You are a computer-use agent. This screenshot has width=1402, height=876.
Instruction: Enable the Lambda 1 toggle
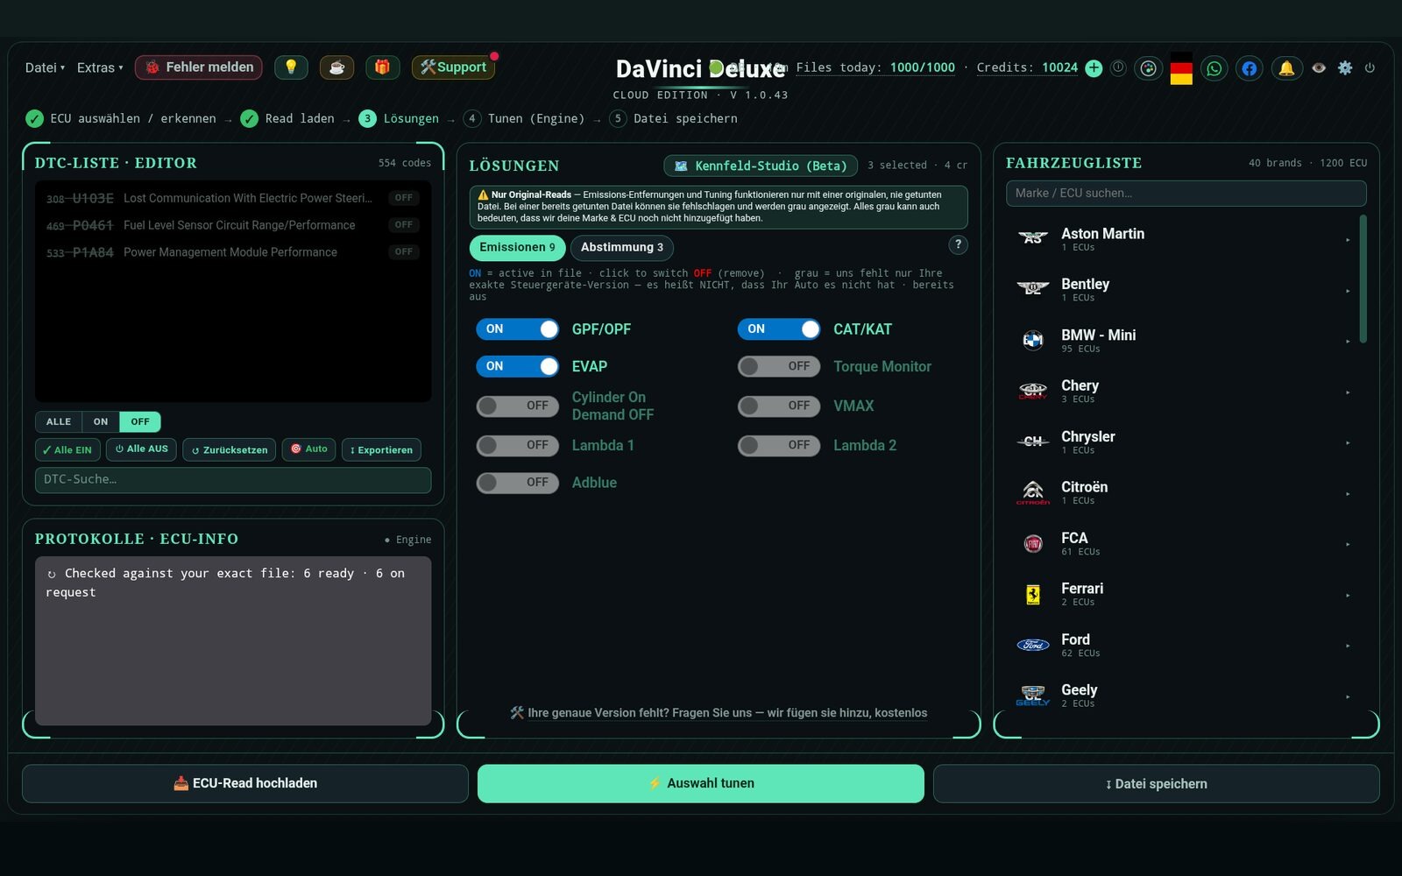(518, 445)
